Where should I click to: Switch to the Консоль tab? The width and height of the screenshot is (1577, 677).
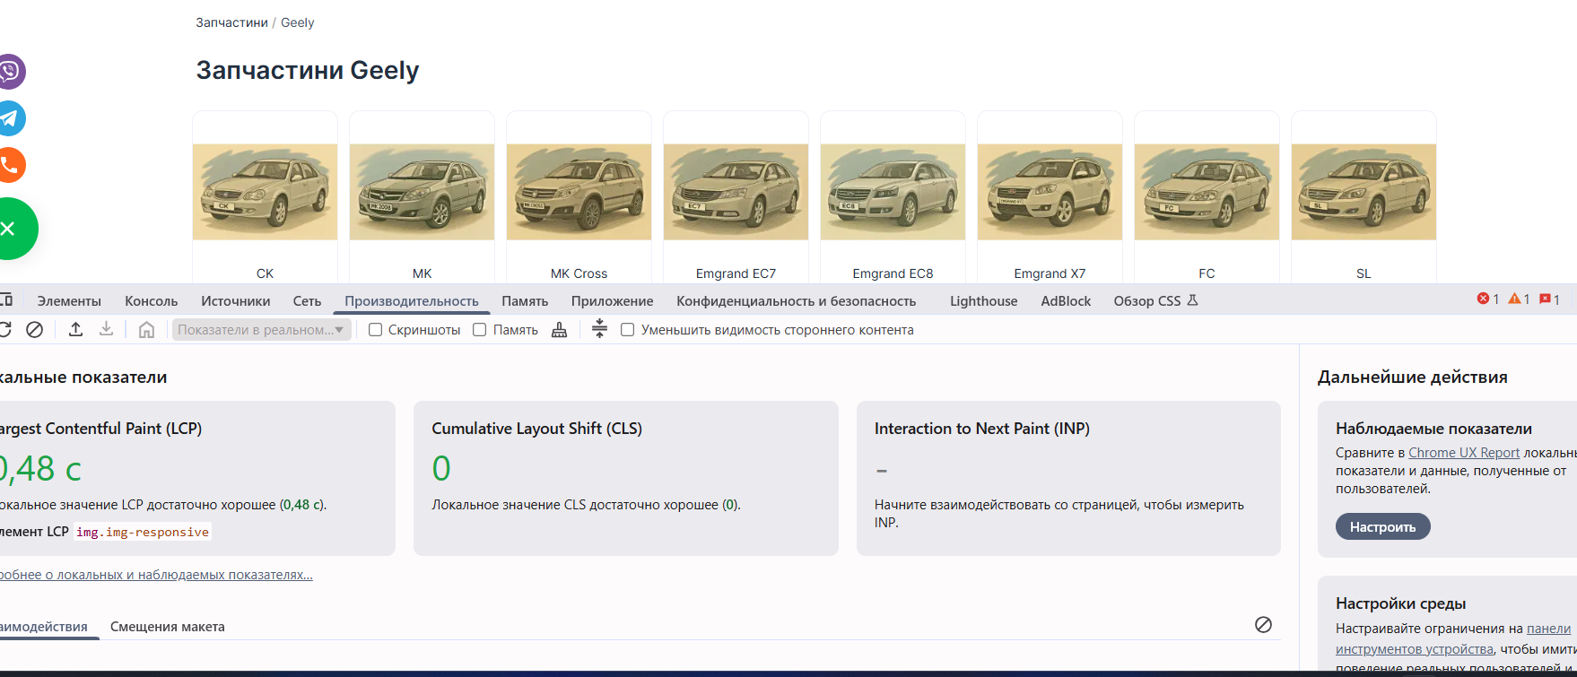point(152,301)
